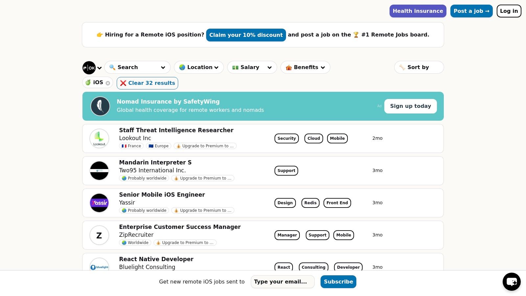This screenshot has height=296, width=526.
Task: Click Probably worldwide on Two95 job
Action: point(144,178)
